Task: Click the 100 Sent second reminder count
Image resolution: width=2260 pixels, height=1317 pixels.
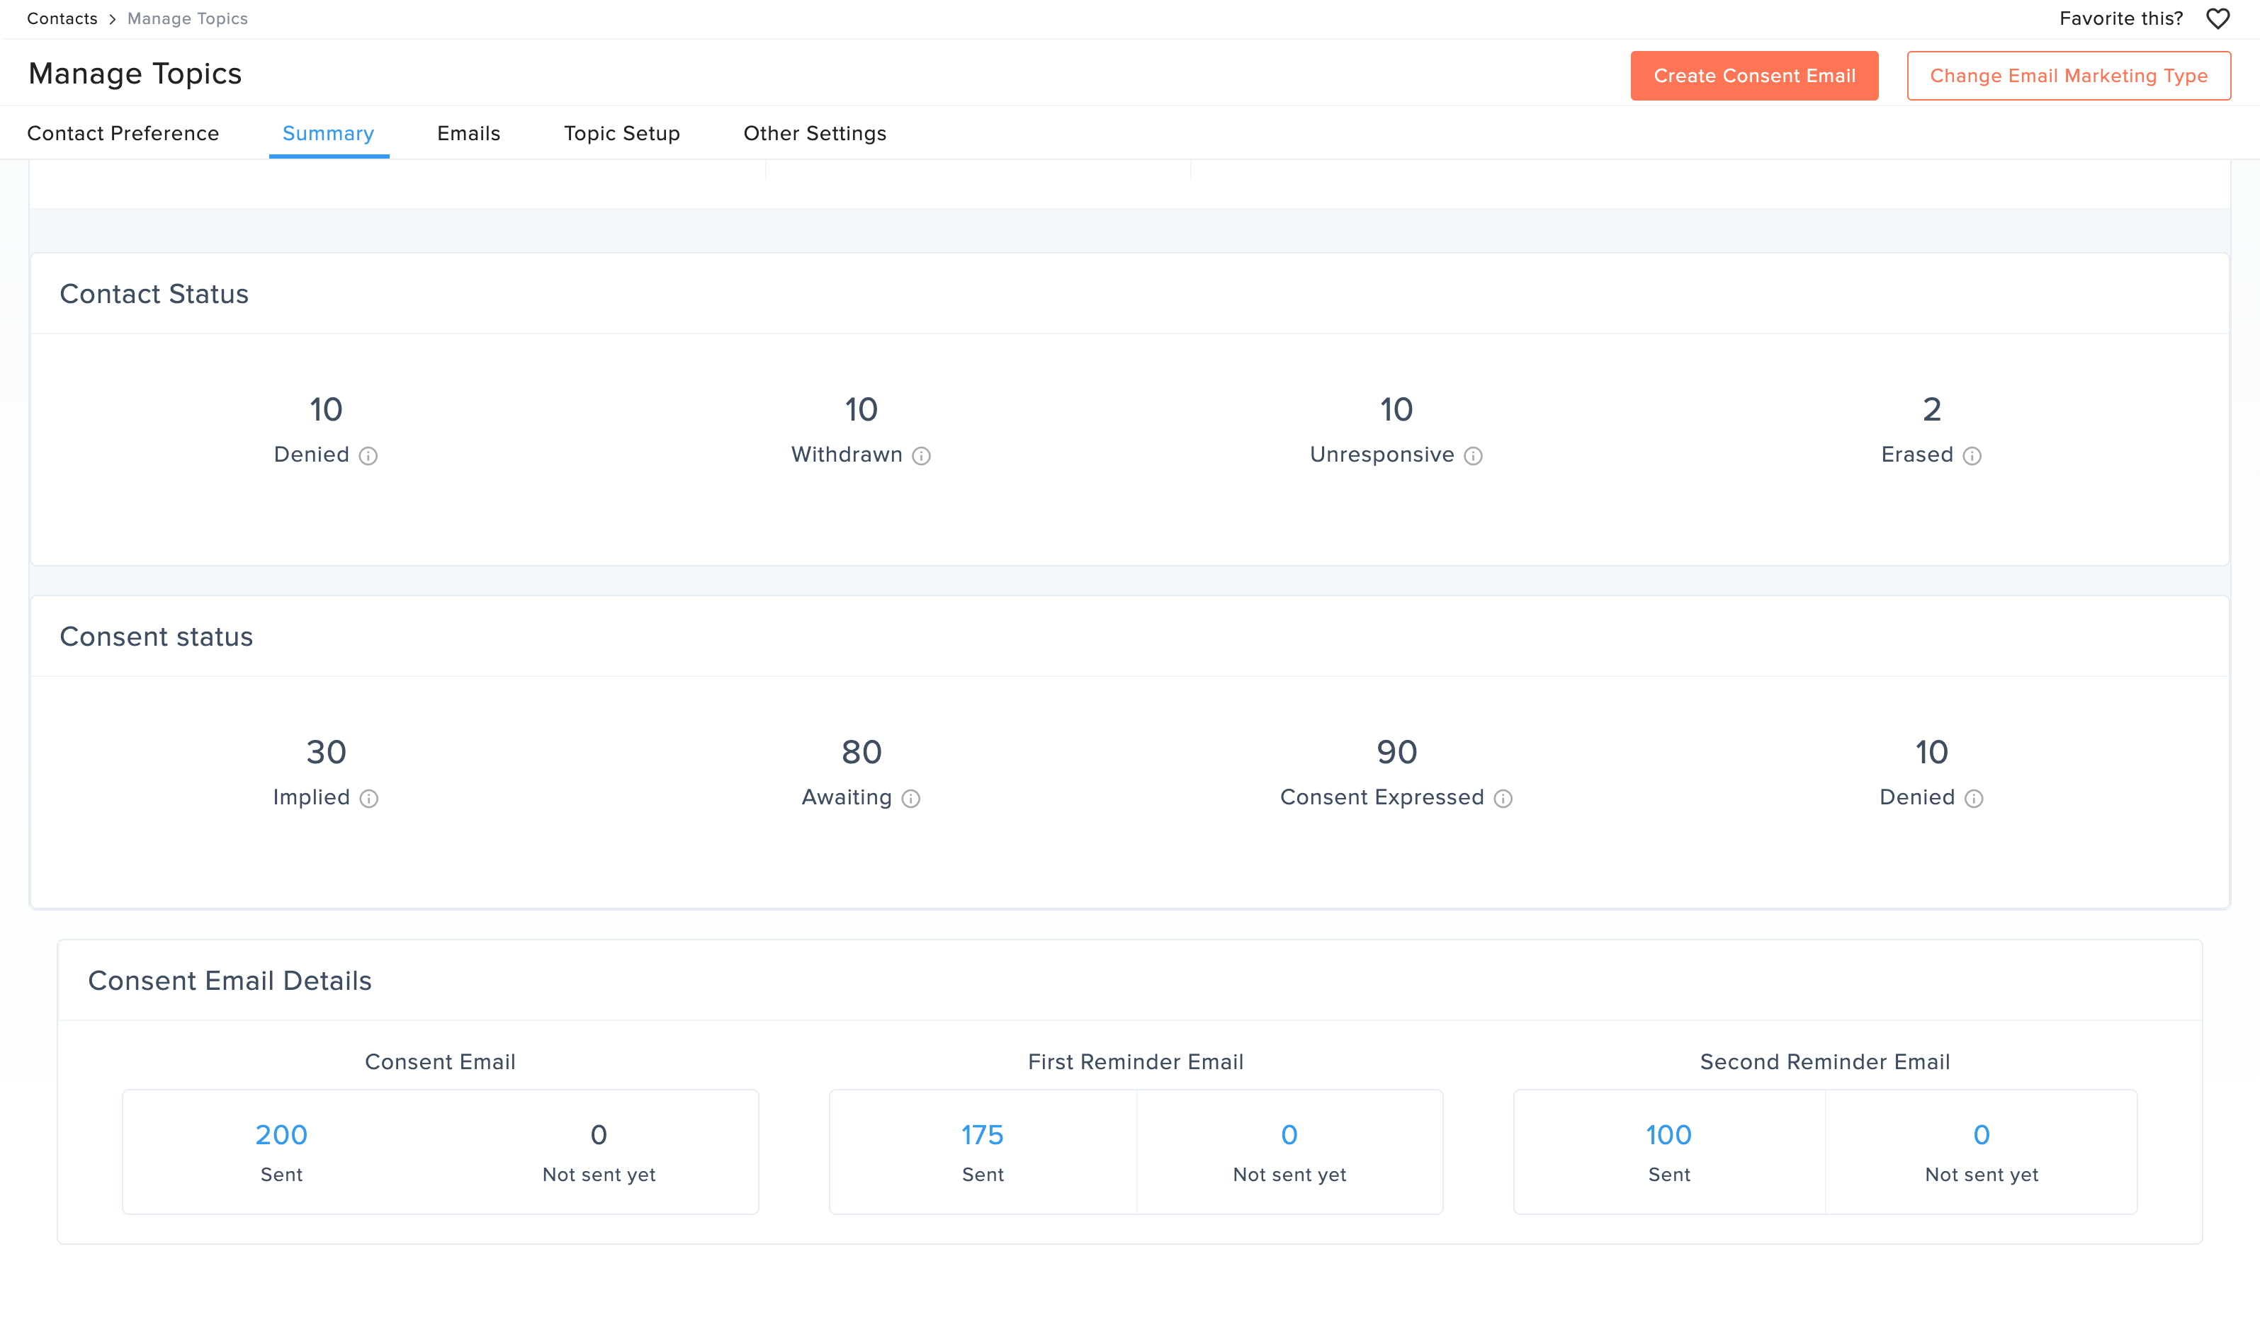Action: click(x=1668, y=1135)
